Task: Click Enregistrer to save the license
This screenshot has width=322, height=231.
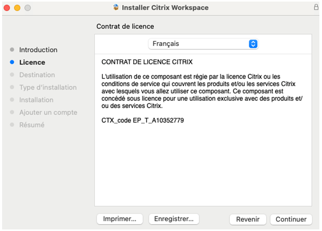Action: (x=174, y=219)
